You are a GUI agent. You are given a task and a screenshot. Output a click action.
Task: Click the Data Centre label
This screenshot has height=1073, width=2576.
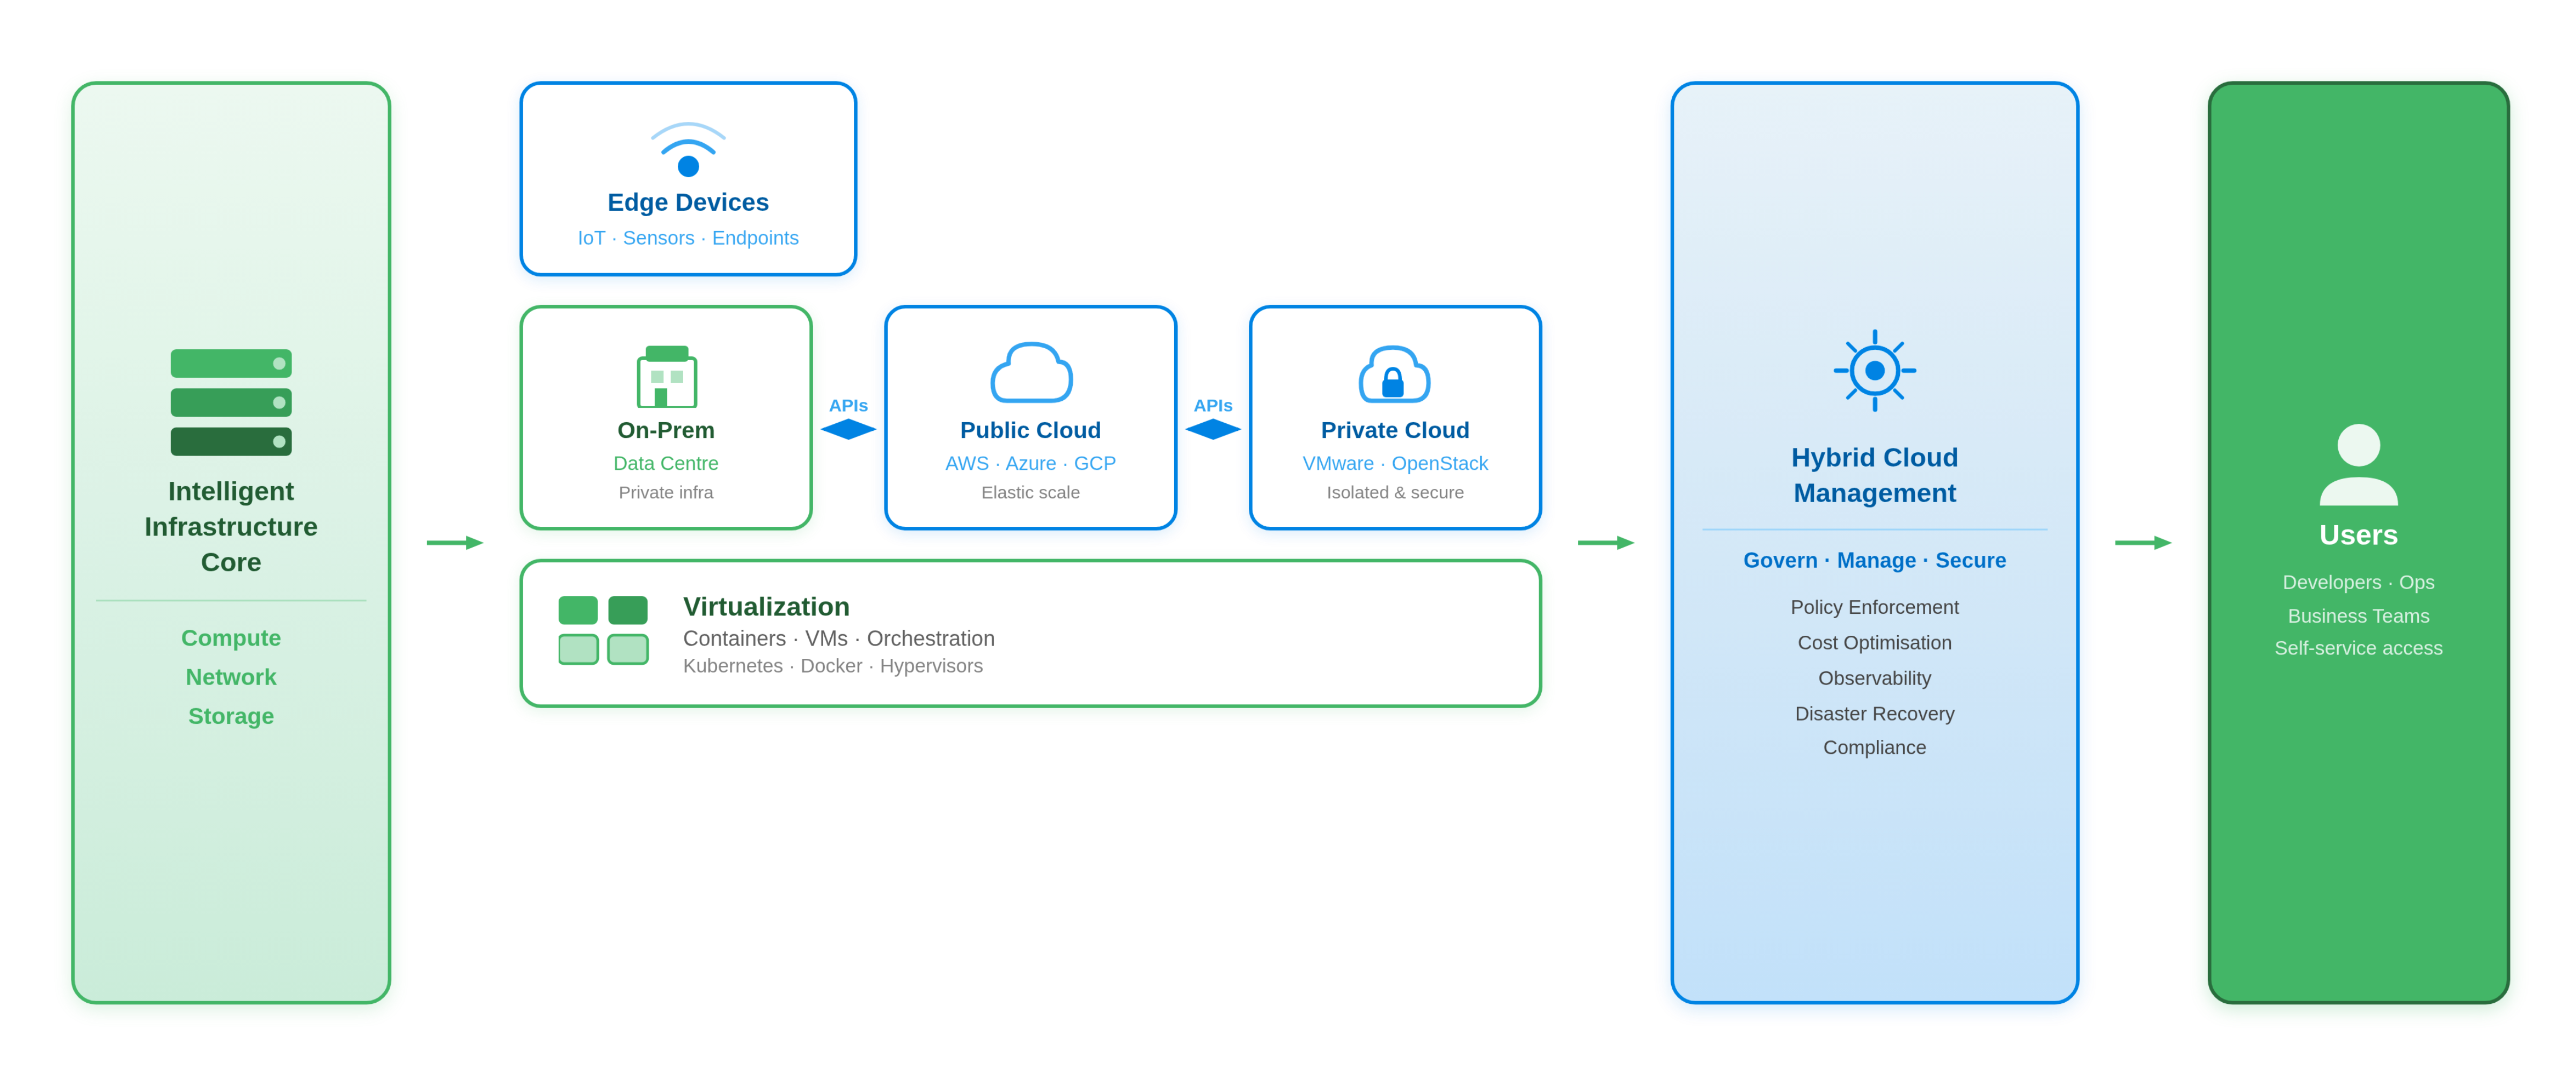point(666,463)
